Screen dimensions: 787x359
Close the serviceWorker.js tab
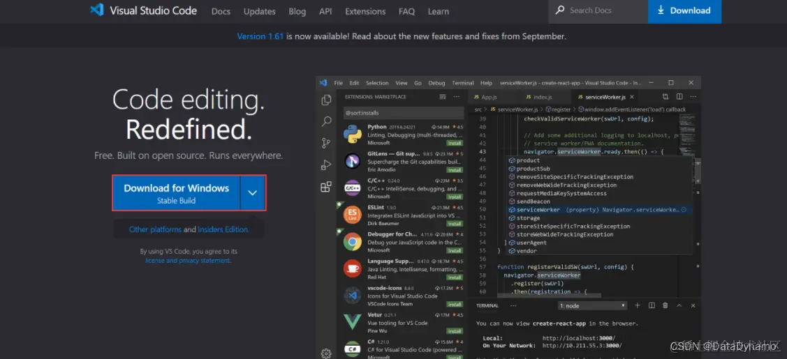pyautogui.click(x=632, y=97)
